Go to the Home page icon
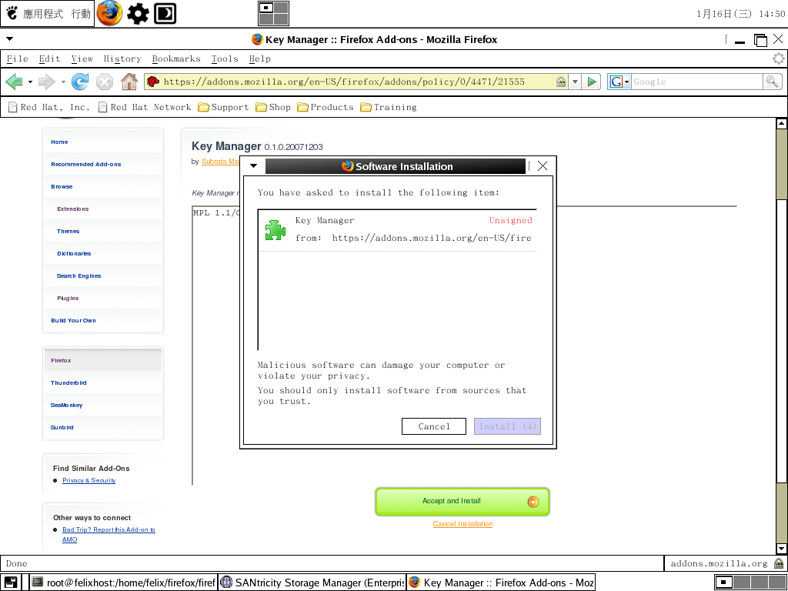788x591 pixels. click(x=129, y=82)
